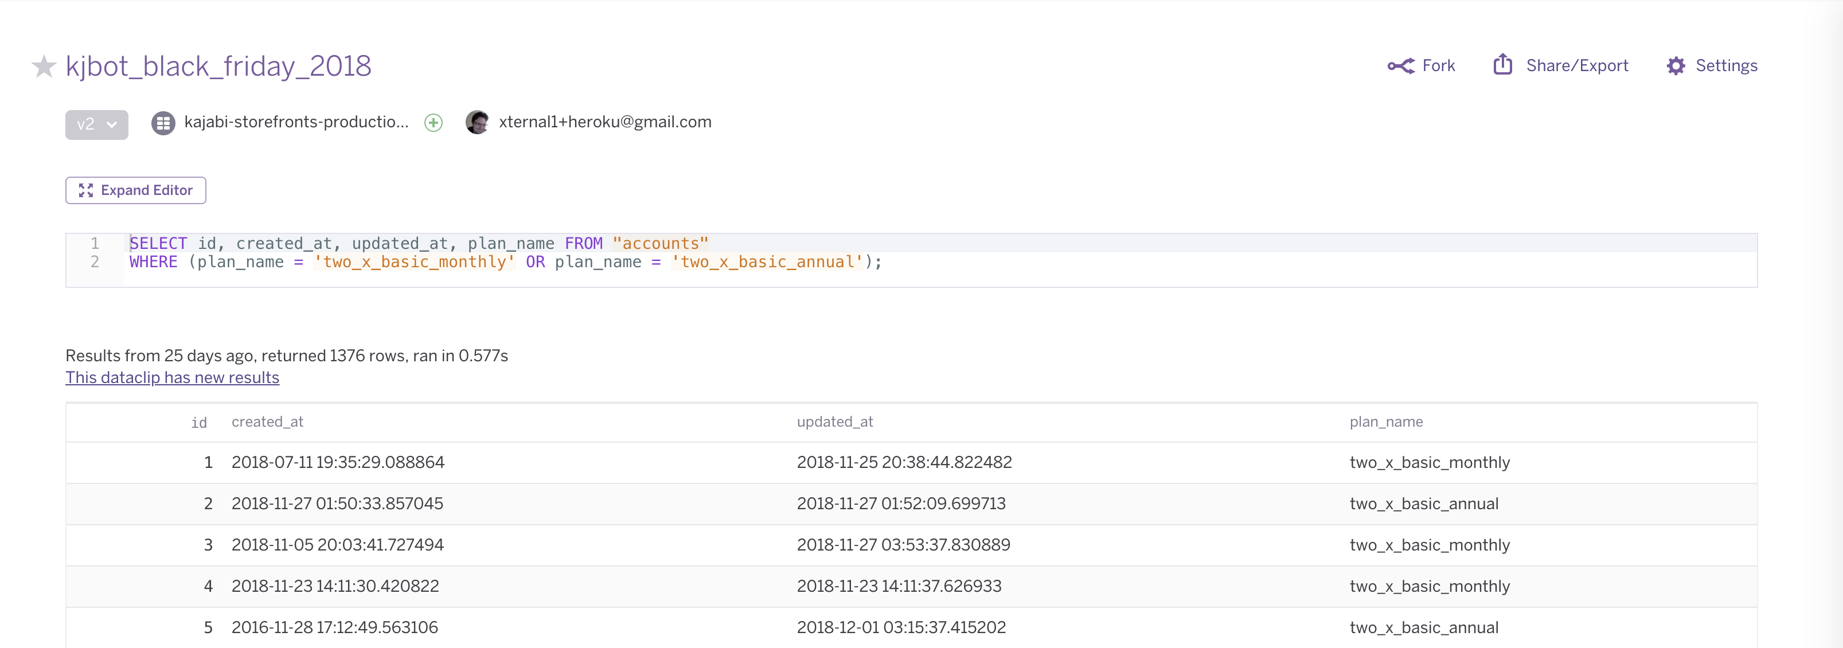Click the expand arrows icon in Expand Editor

pos(86,190)
